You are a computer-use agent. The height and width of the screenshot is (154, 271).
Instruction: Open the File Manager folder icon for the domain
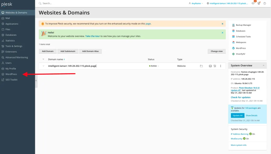pos(201,66)
